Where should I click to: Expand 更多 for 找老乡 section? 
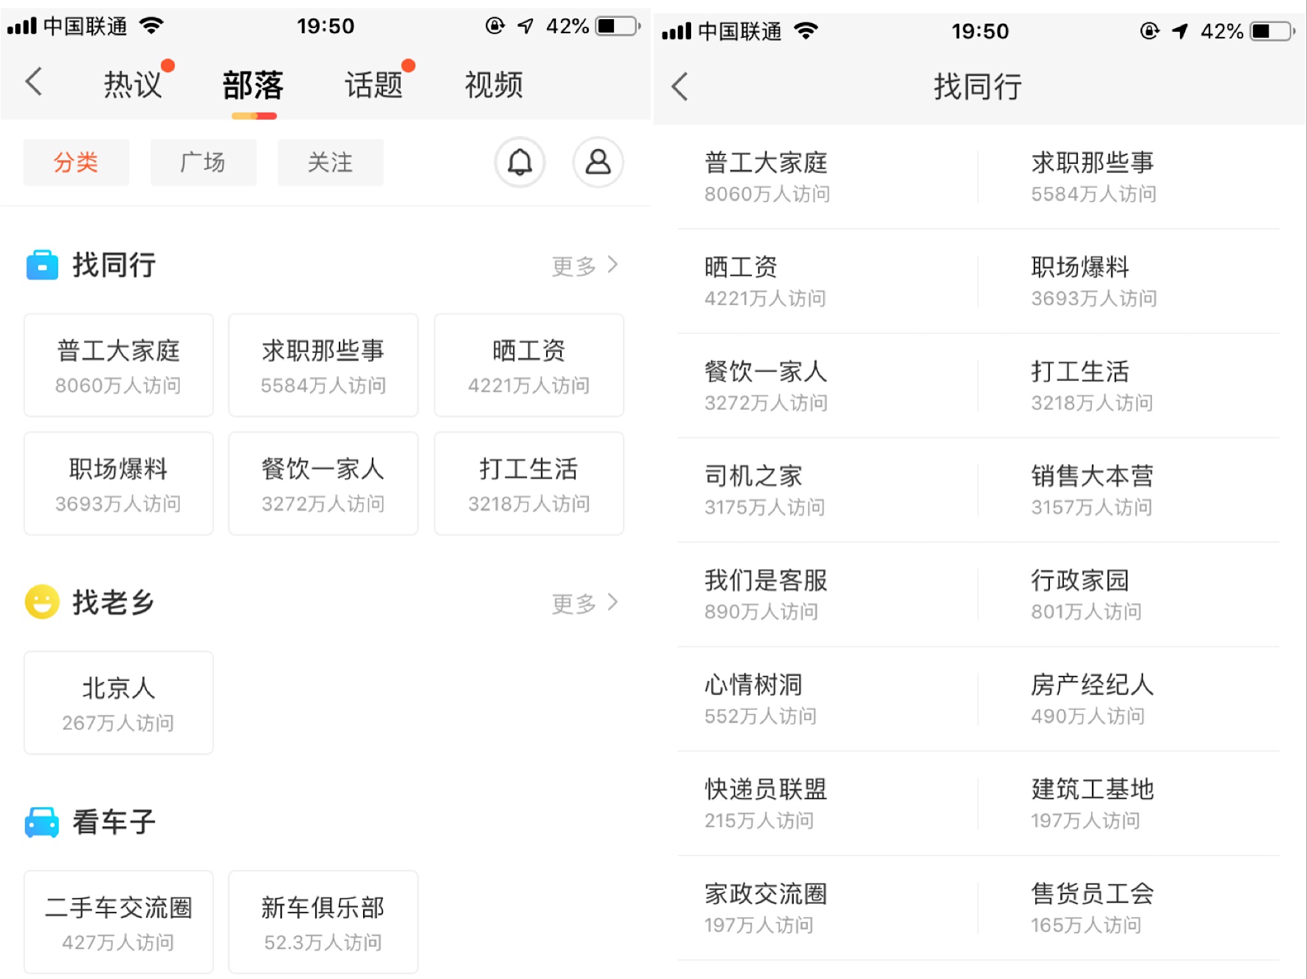pos(584,602)
